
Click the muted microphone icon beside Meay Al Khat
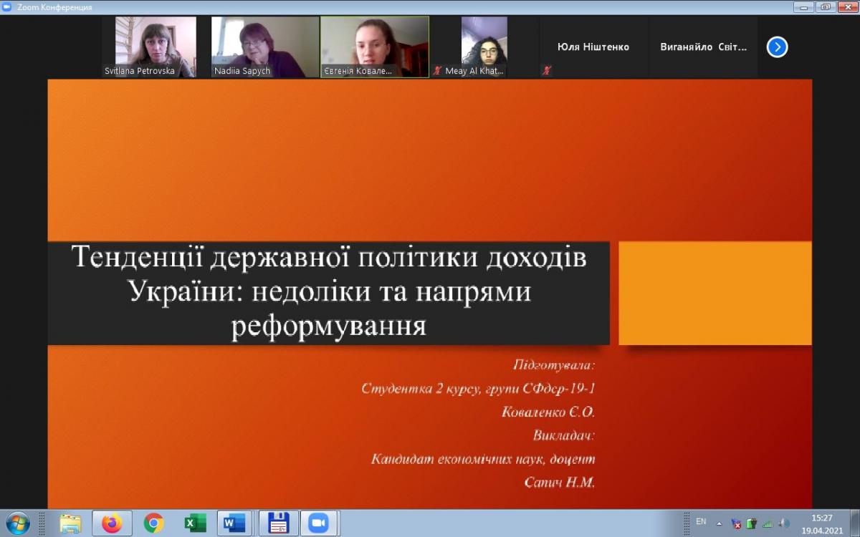pos(437,71)
